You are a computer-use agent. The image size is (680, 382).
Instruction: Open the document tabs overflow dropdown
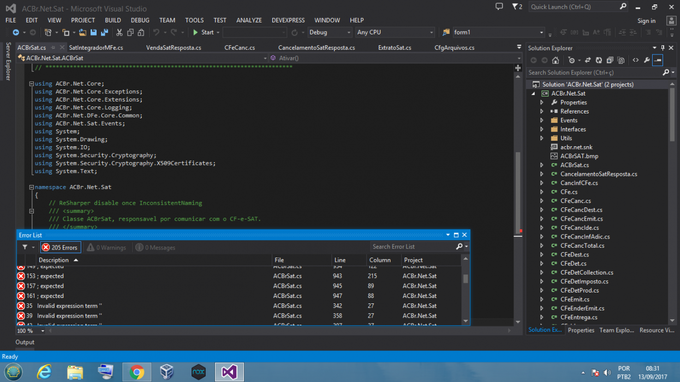518,48
